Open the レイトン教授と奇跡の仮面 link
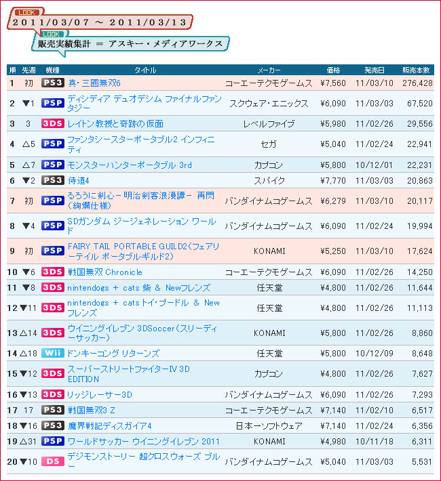The height and width of the screenshot is (481, 441). (x=115, y=123)
